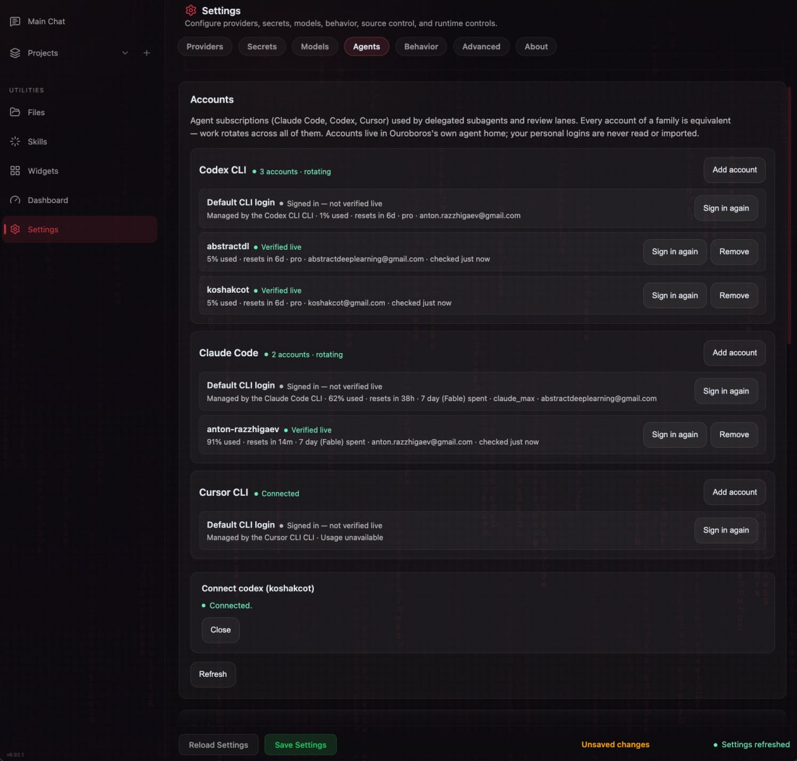This screenshot has height=761, width=797.
Task: Open Main Chat from the sidebar
Action: [x=46, y=21]
